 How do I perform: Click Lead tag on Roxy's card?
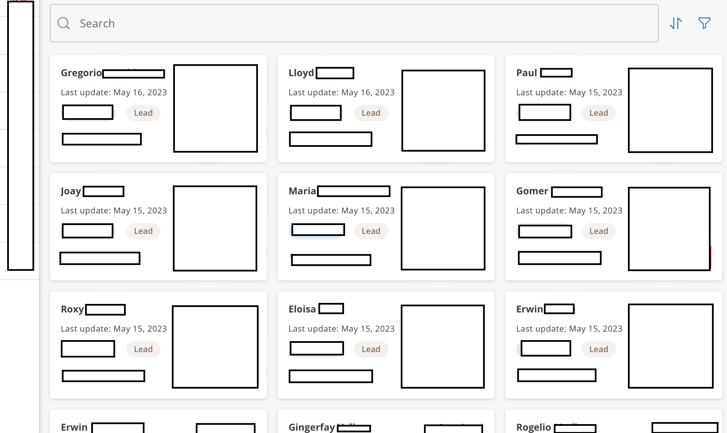[x=143, y=349]
